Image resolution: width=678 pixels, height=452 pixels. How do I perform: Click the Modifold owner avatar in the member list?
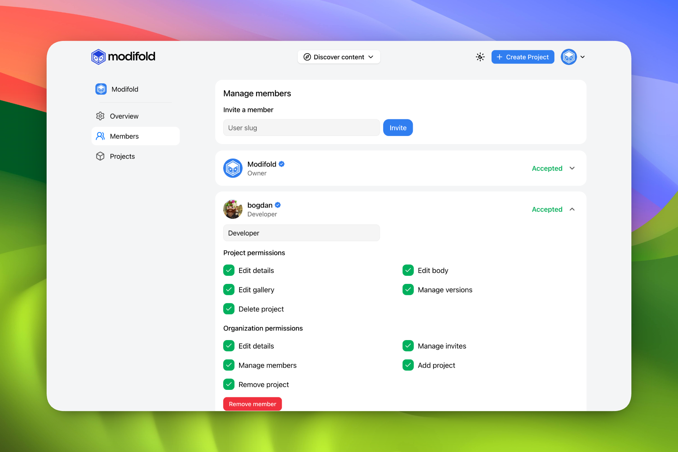233,168
